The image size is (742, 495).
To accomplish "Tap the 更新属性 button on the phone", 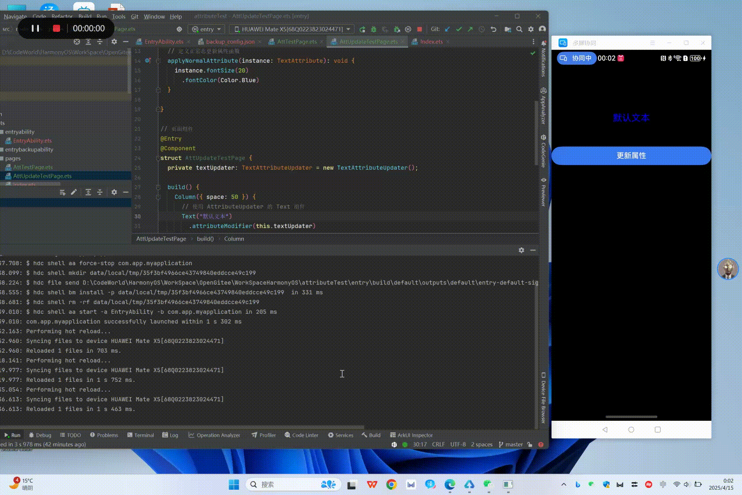I will pos(630,156).
